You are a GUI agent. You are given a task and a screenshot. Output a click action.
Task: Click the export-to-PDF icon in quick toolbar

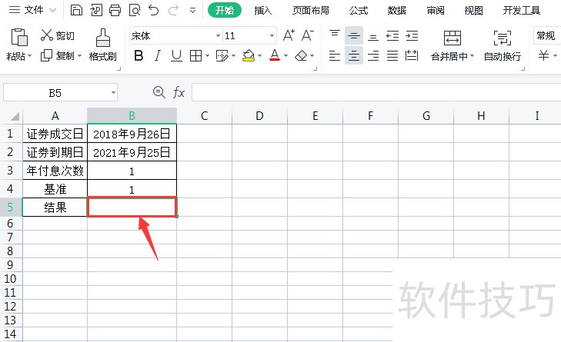pos(96,10)
